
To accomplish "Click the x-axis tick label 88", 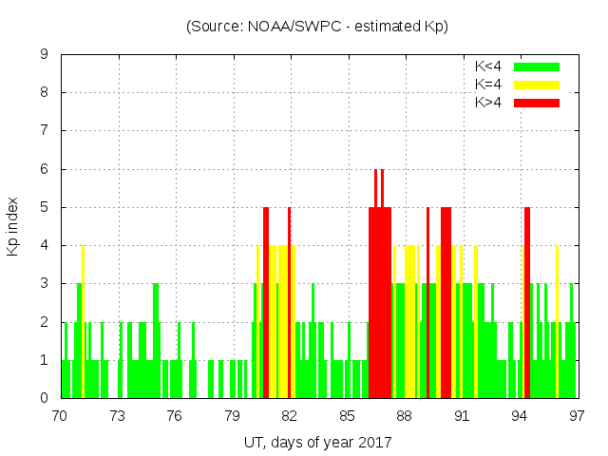I will (405, 416).
